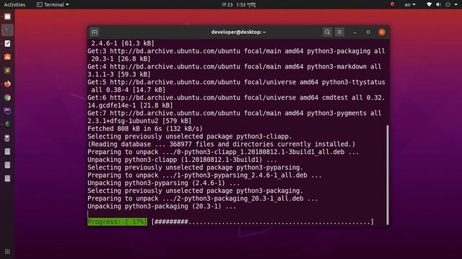Click the hash progress bar at terminal bottom

(263, 222)
